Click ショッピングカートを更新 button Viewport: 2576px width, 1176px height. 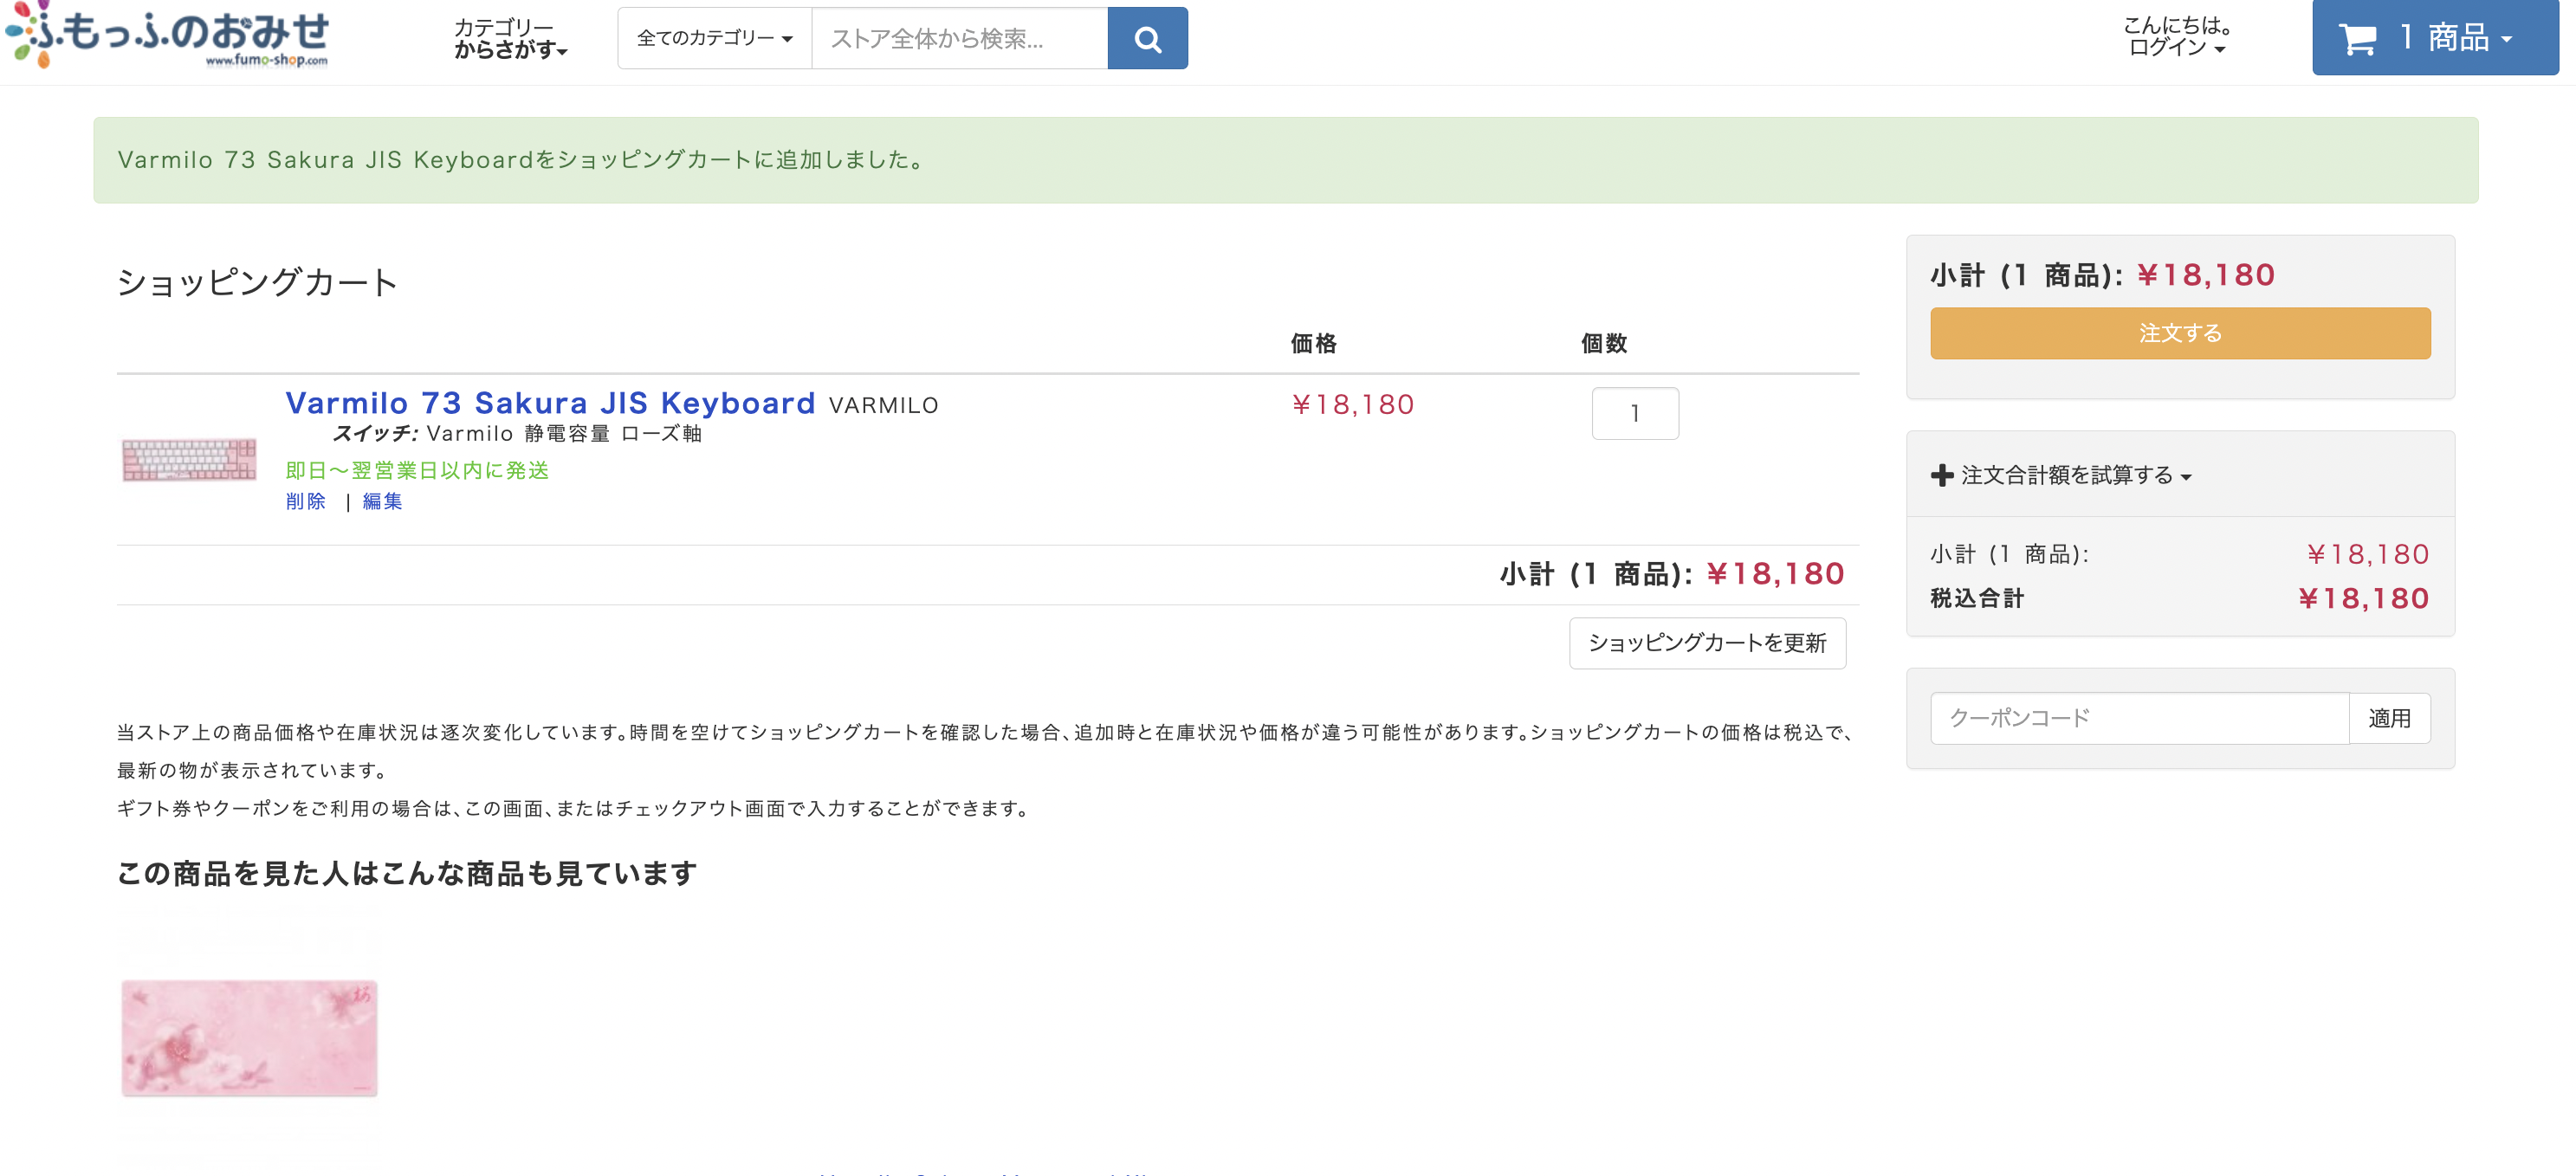[1707, 643]
